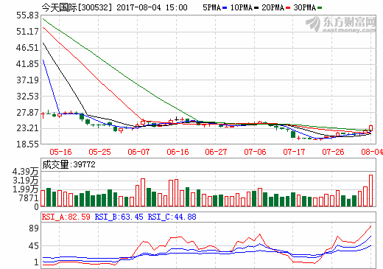Click the 06-07 date label
The image size is (383, 269).
click(138, 152)
